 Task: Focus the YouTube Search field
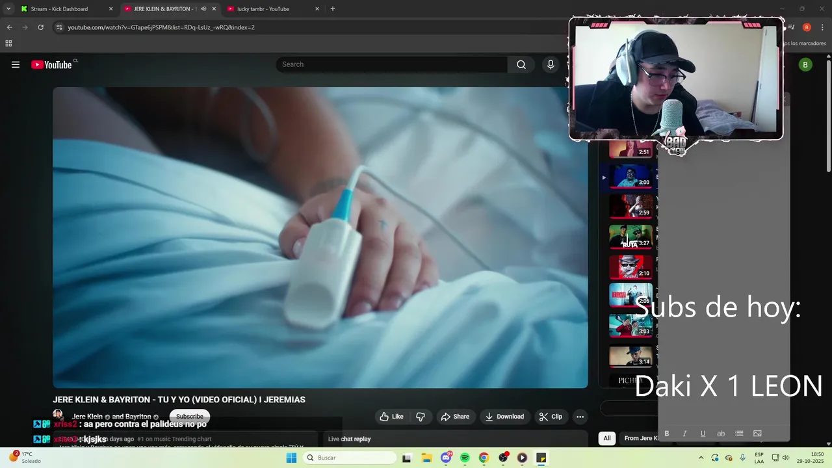(x=392, y=64)
